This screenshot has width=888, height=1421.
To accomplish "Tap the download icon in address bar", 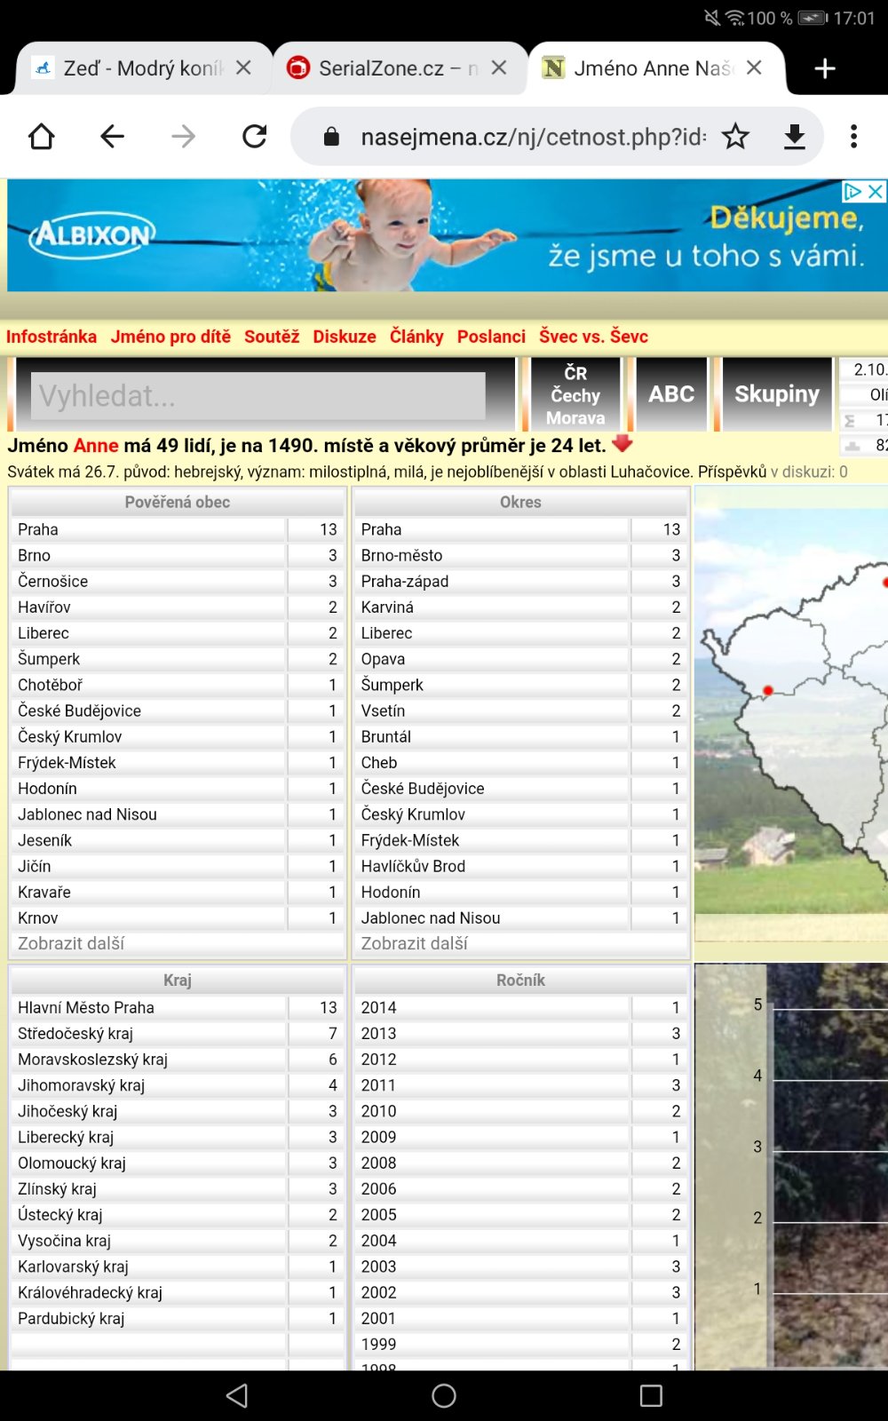I will click(x=795, y=137).
